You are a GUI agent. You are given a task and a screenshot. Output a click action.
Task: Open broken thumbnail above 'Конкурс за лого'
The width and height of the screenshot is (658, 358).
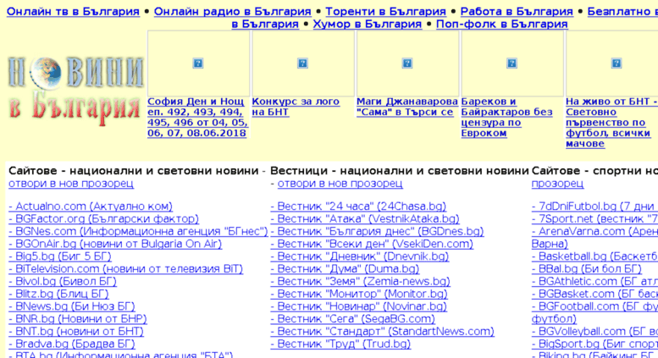303,63
